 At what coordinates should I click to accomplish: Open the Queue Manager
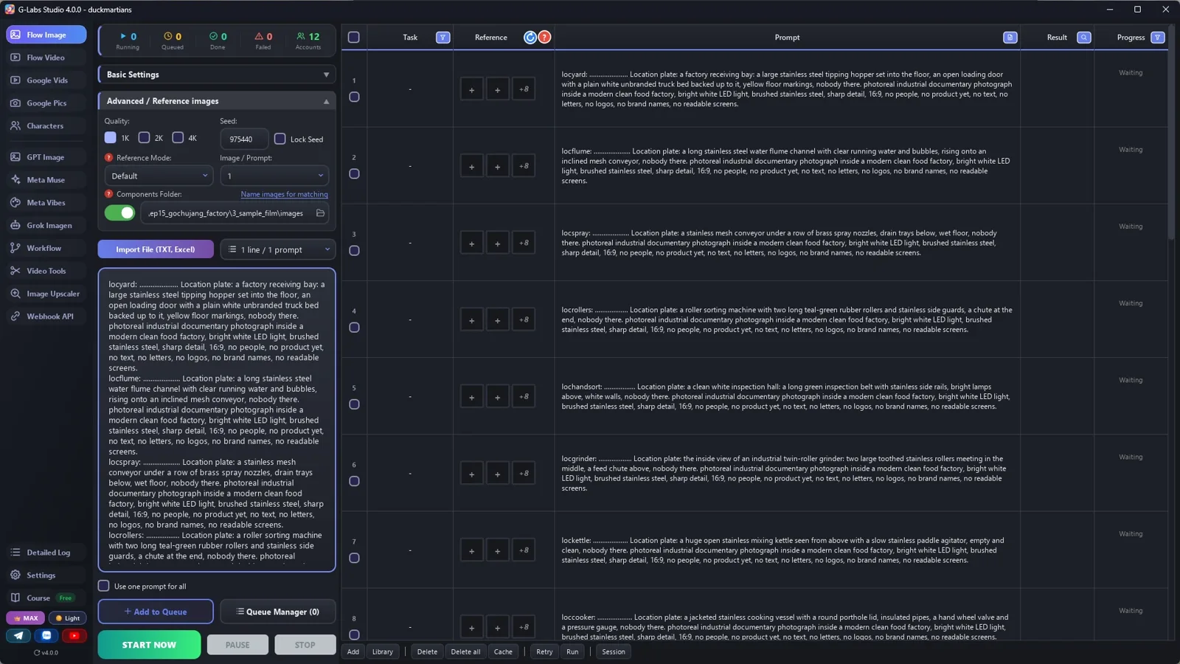278,612
